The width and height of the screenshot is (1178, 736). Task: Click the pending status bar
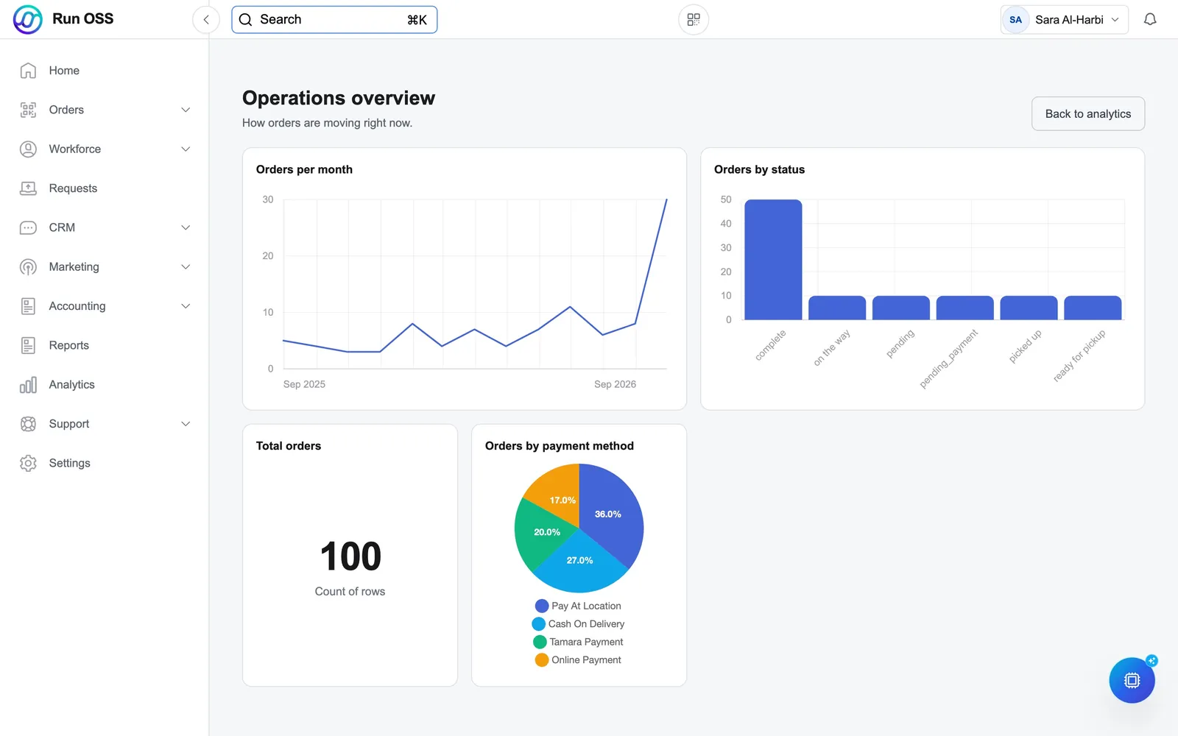(901, 308)
